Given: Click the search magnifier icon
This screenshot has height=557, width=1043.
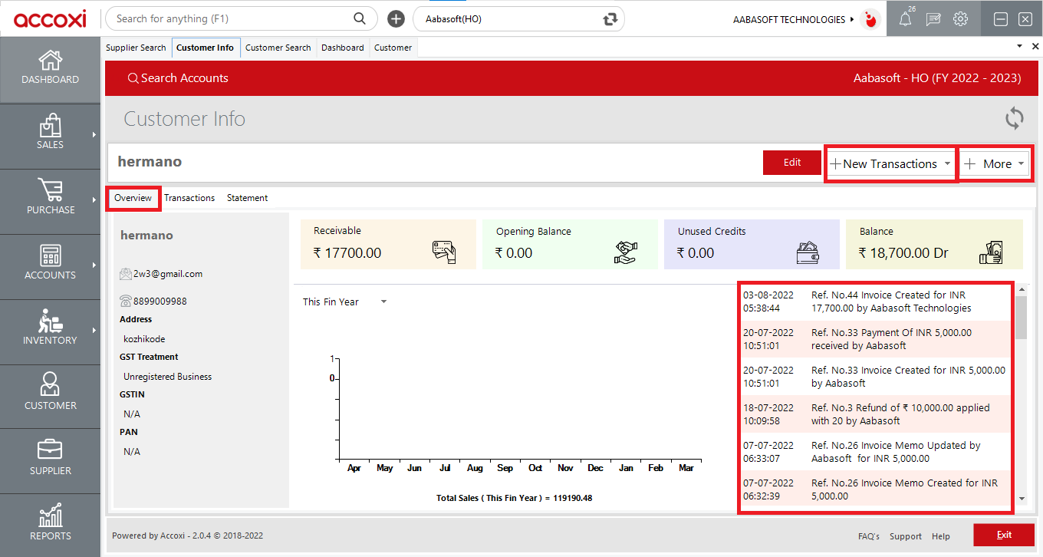Looking at the screenshot, I should (x=359, y=18).
